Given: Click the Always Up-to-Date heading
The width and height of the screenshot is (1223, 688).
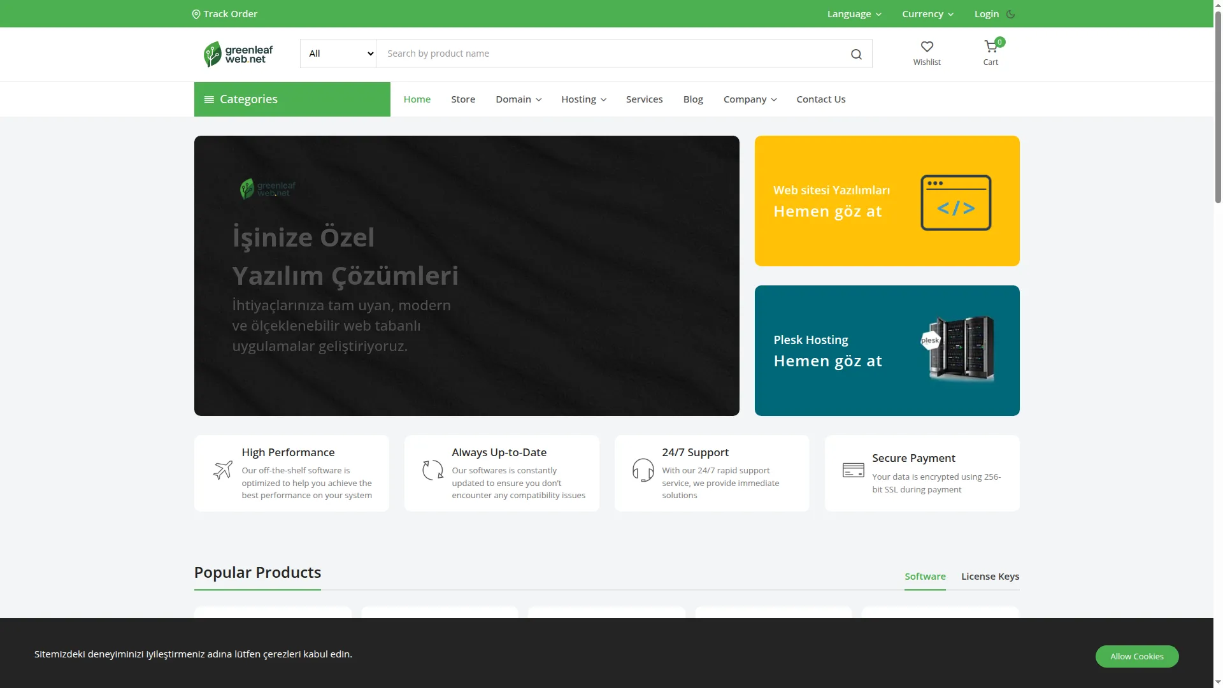Looking at the screenshot, I should click(499, 452).
